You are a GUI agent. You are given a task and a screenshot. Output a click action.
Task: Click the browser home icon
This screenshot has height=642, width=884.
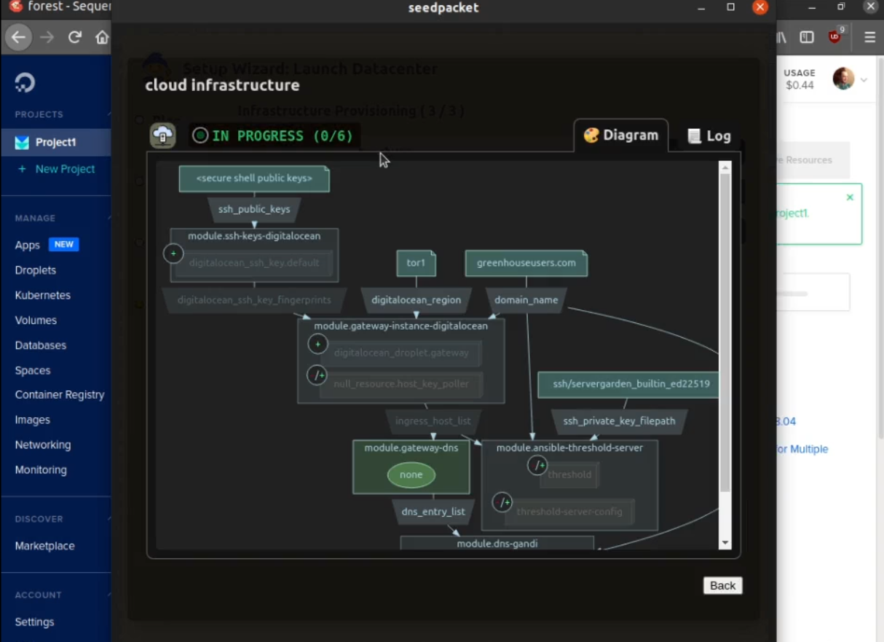103,38
